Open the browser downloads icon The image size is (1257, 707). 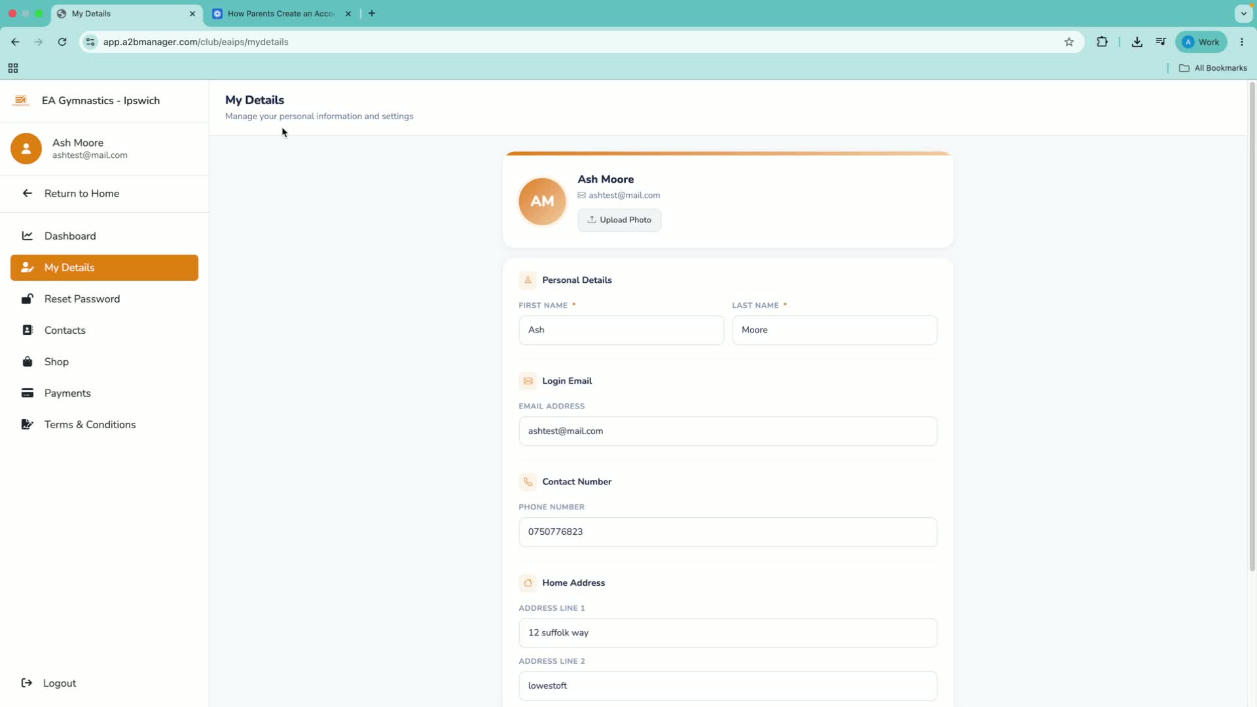(x=1137, y=42)
